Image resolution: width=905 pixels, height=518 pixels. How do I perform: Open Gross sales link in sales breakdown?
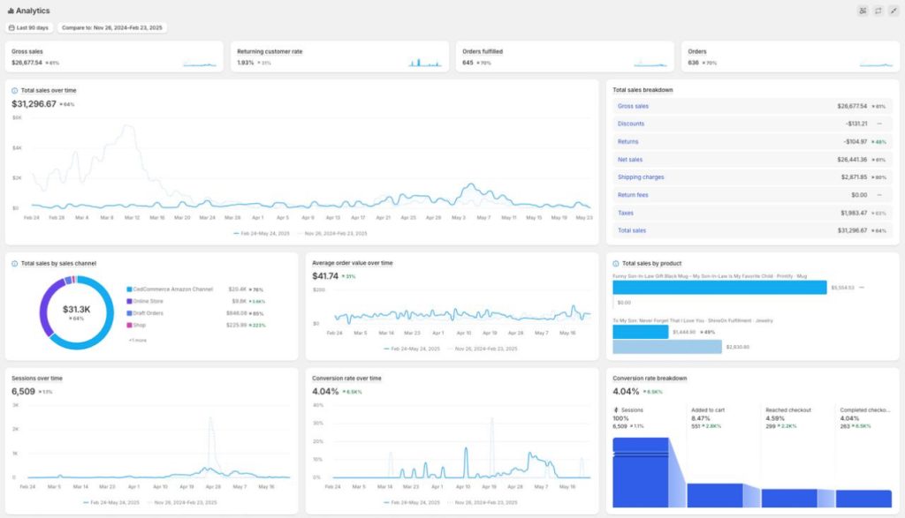(x=633, y=106)
